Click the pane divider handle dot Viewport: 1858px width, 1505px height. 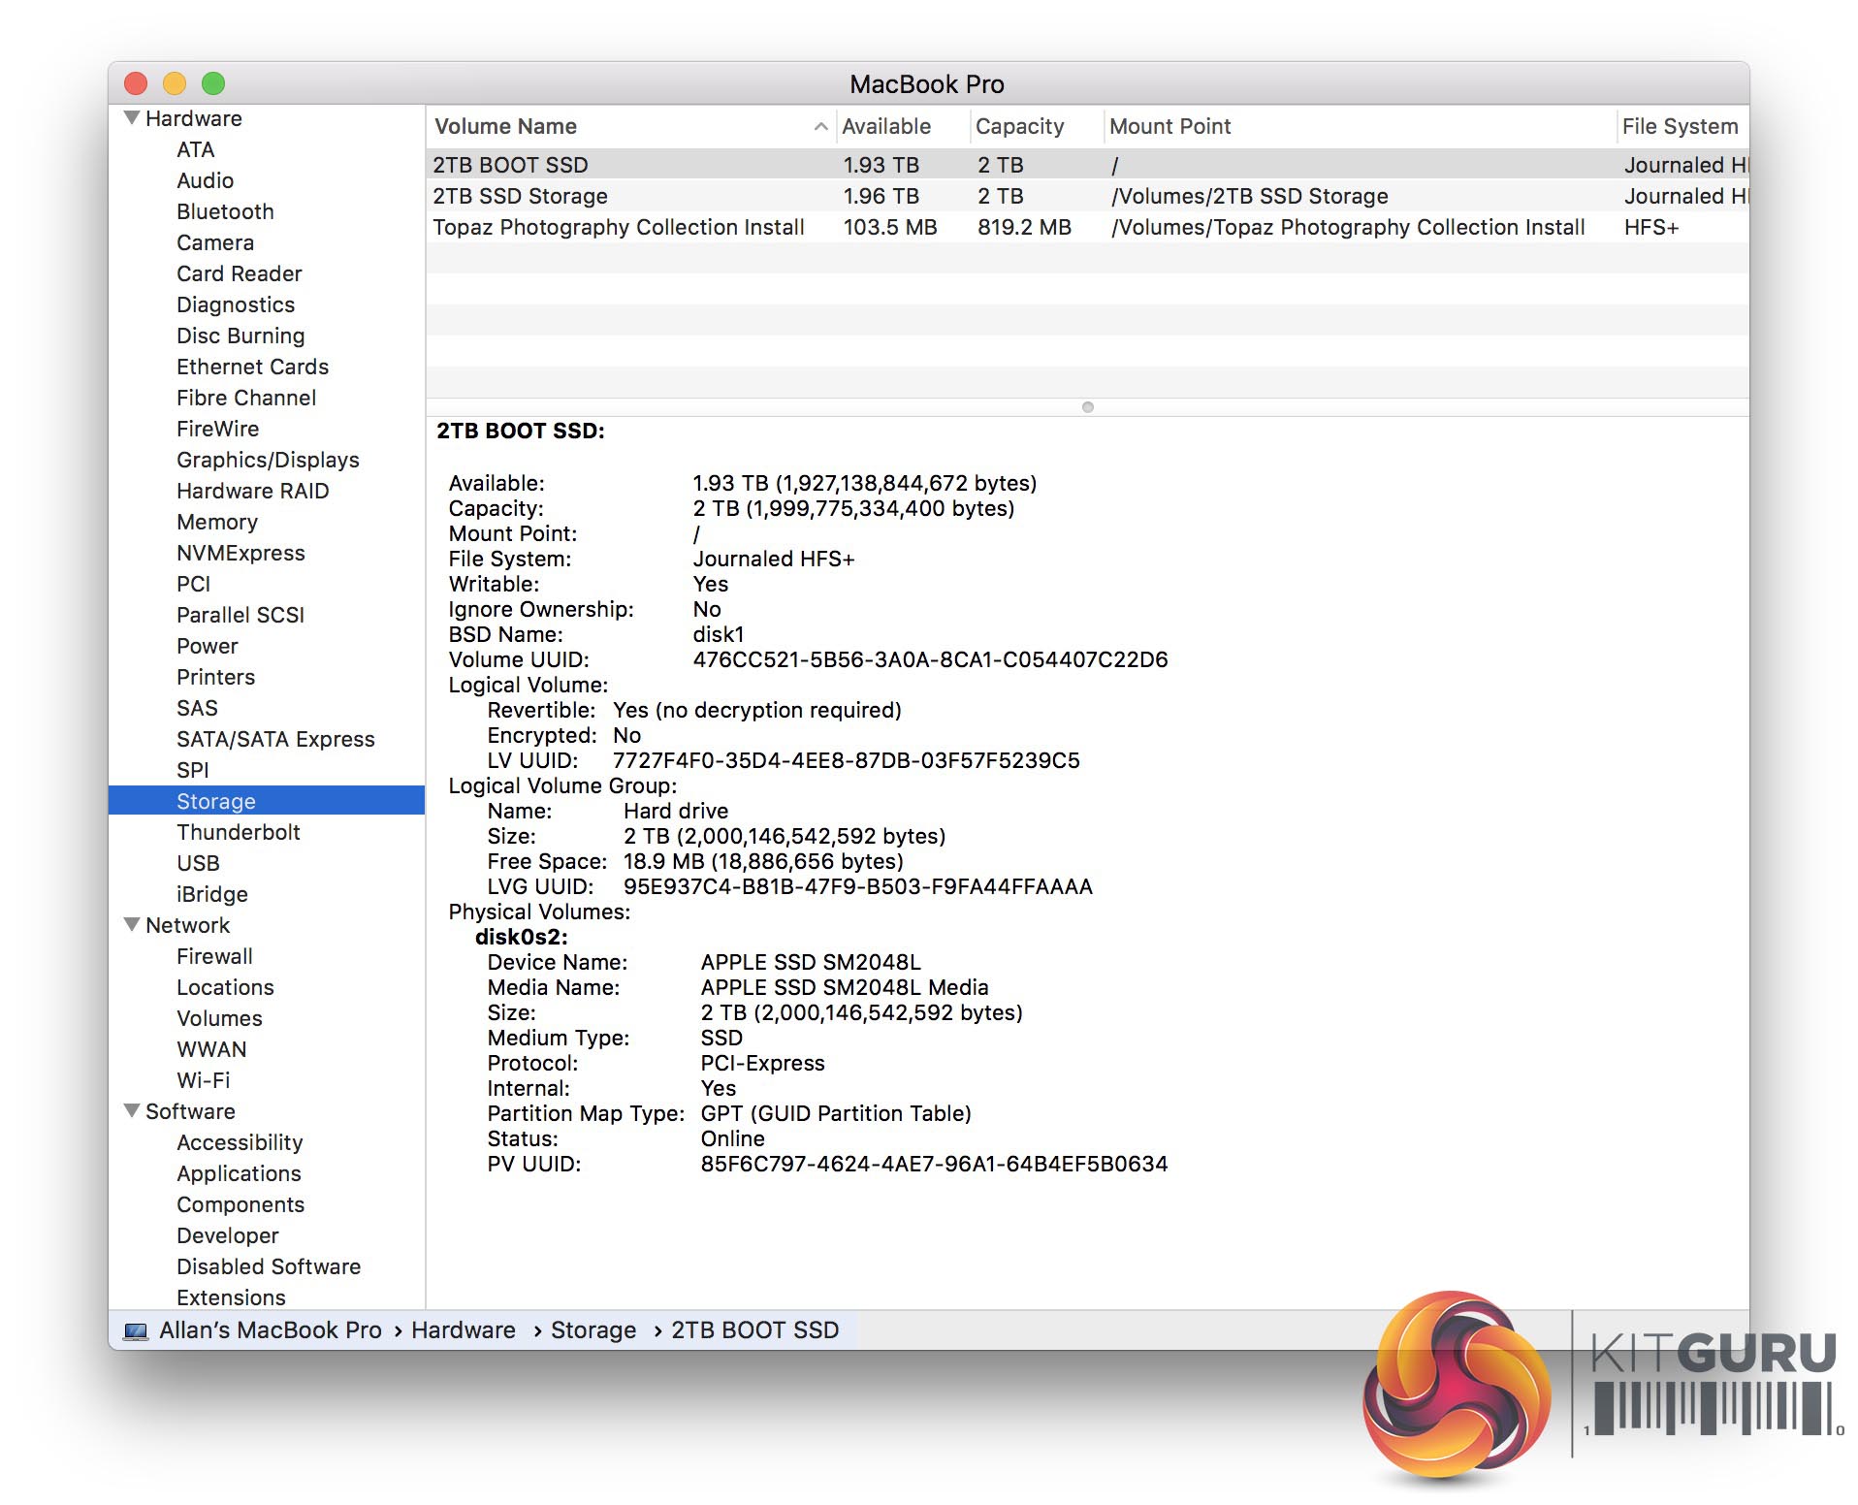pyautogui.click(x=1088, y=407)
